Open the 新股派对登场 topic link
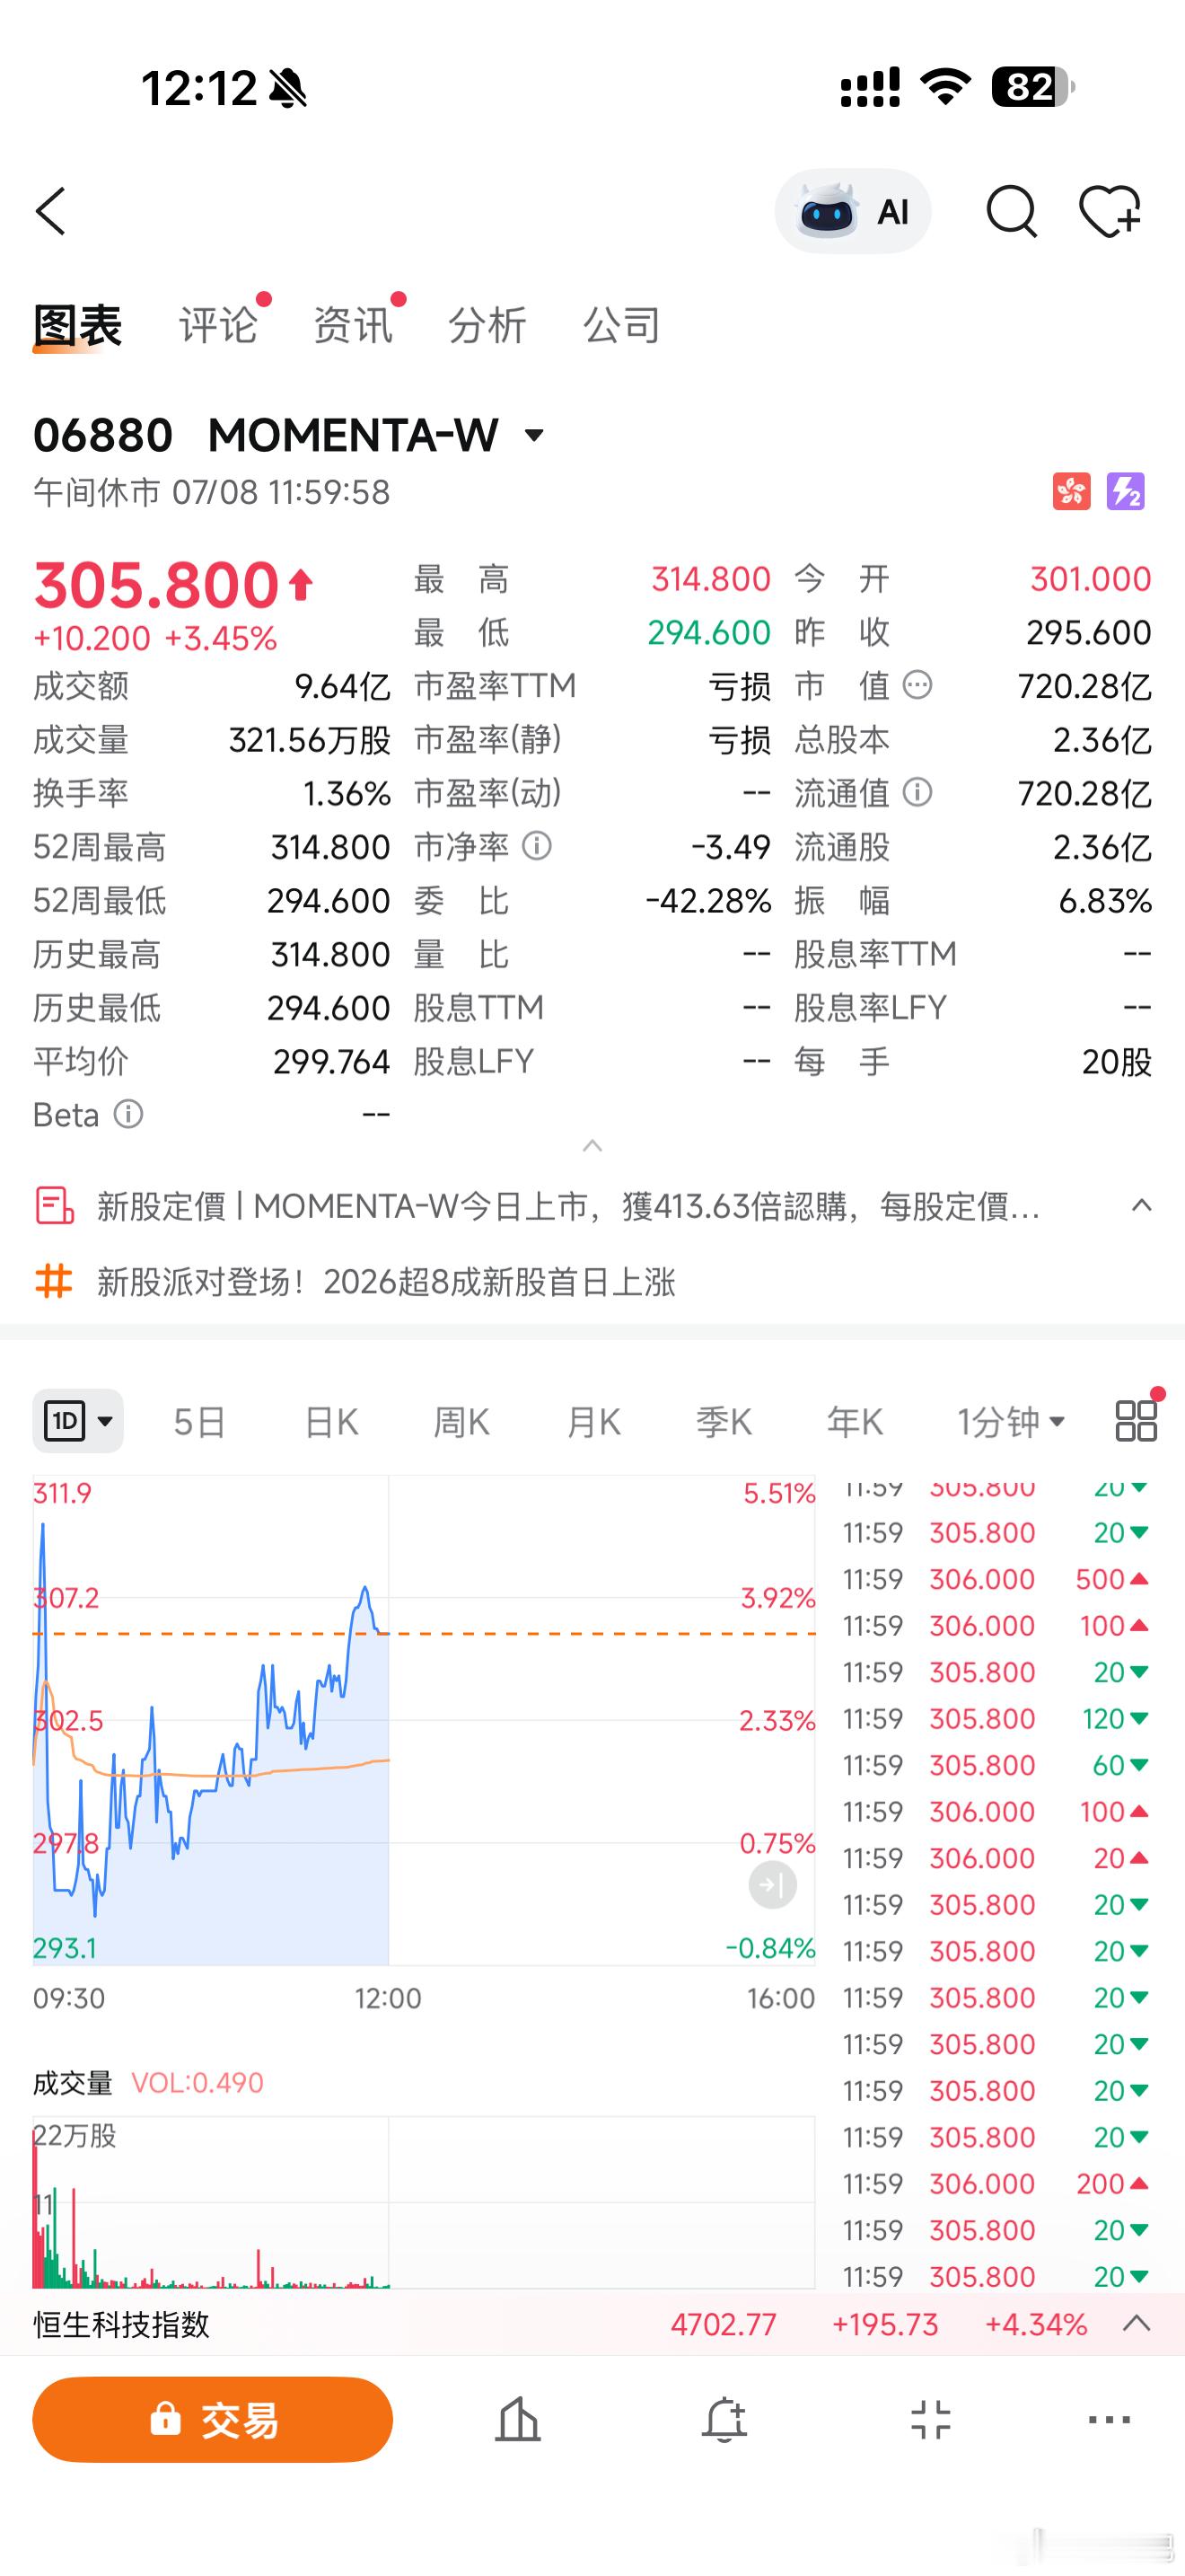This screenshot has width=1185, height=2576. (386, 1281)
